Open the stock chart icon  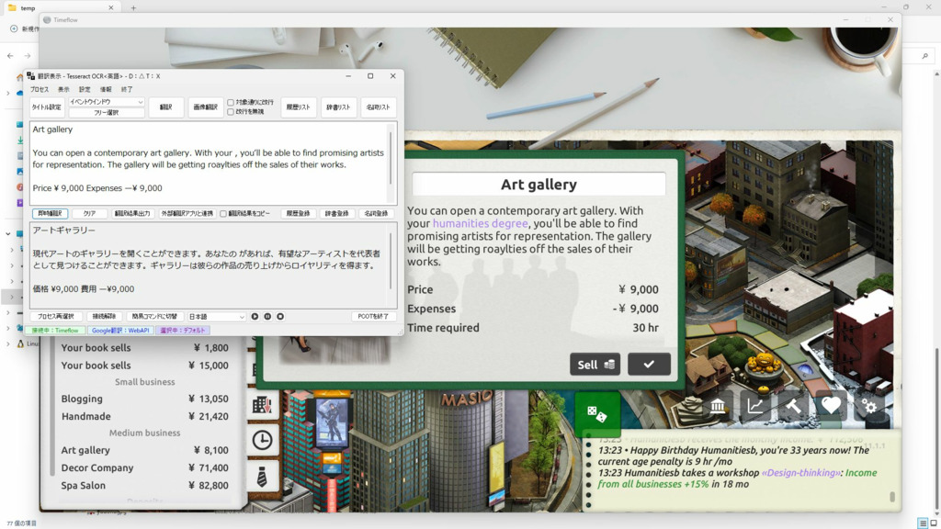click(x=755, y=407)
